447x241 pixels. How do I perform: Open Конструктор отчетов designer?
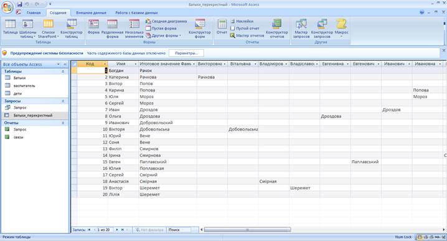[277, 29]
